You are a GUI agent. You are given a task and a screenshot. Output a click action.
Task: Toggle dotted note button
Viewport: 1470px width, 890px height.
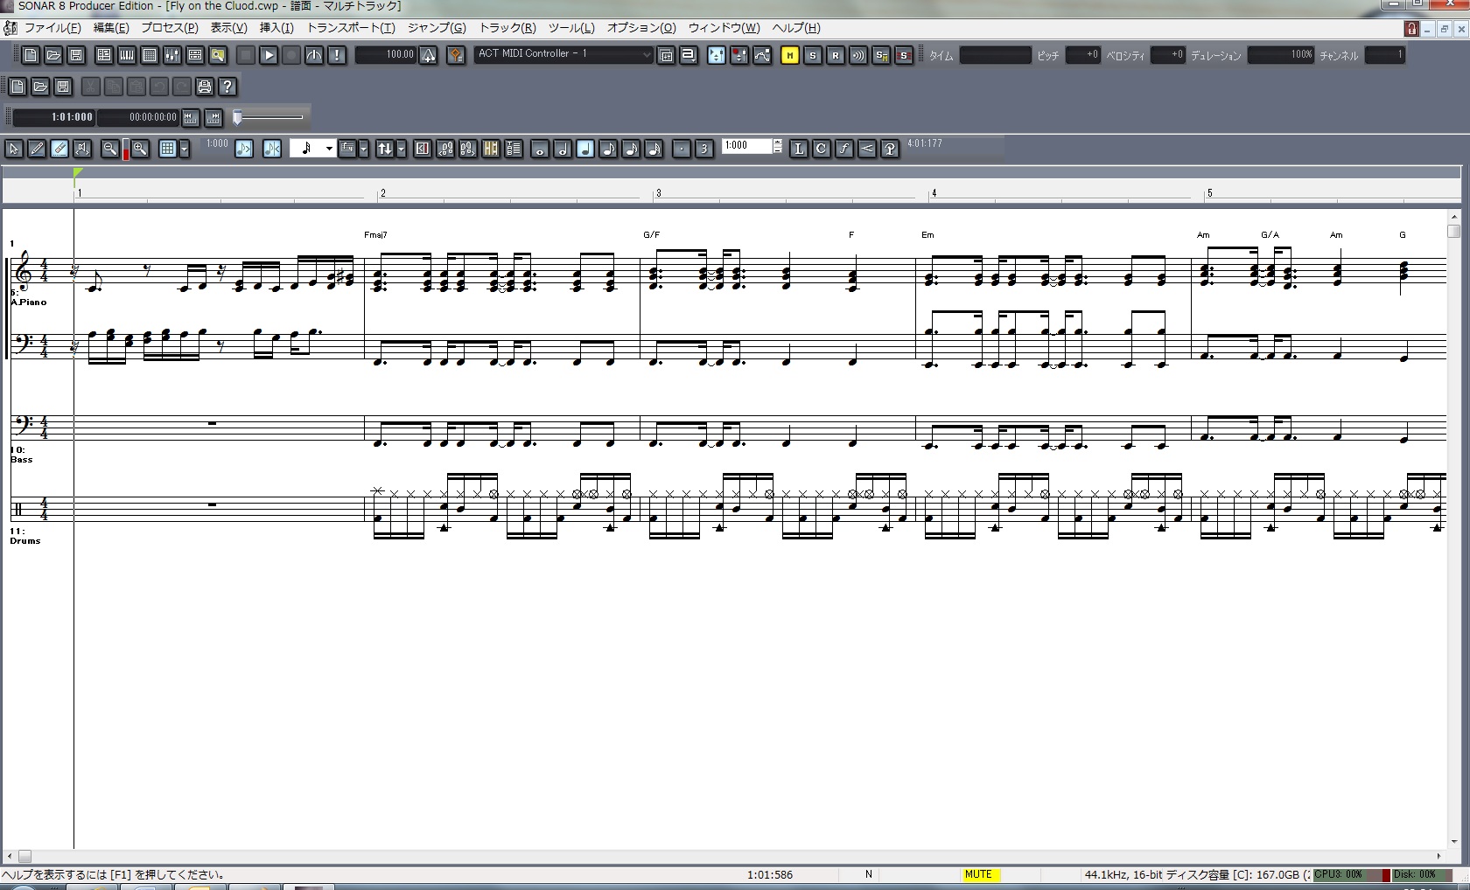point(682,149)
